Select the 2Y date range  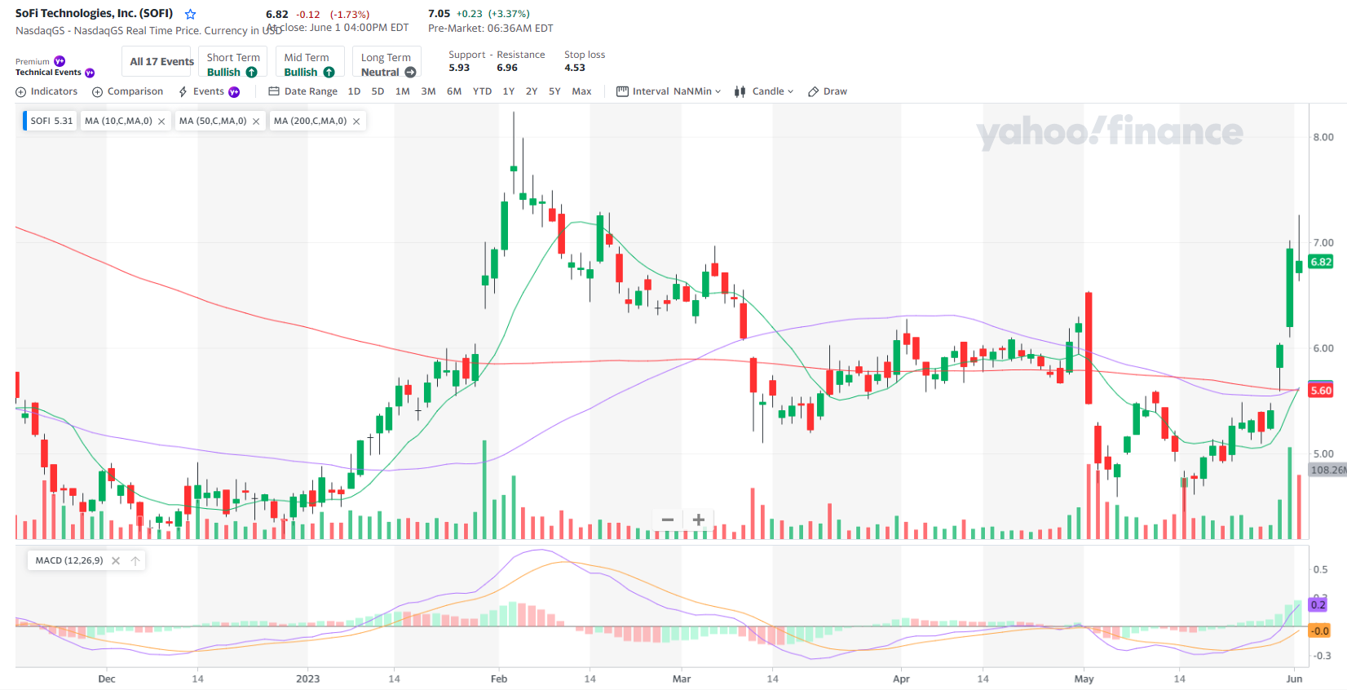[532, 91]
